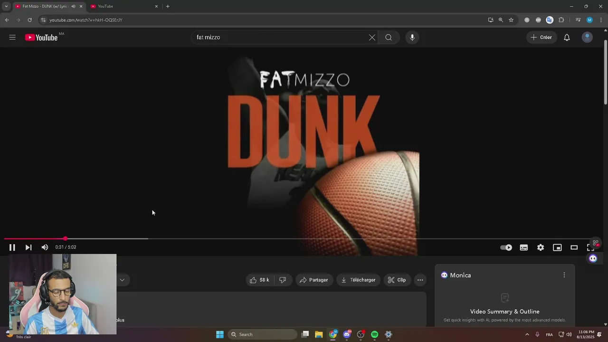Open the YouTube guide hamburger menu
The width and height of the screenshot is (608, 342).
tap(12, 38)
